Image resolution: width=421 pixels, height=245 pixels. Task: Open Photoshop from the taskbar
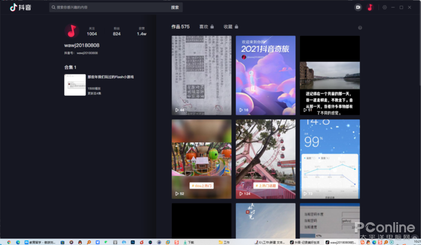pyautogui.click(x=133, y=242)
